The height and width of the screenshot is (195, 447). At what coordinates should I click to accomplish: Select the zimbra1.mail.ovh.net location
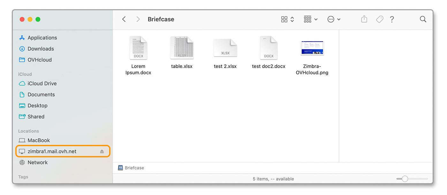52,152
